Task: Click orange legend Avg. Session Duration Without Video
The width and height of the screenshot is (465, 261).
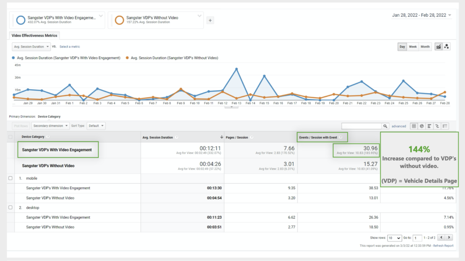Action: point(172,58)
